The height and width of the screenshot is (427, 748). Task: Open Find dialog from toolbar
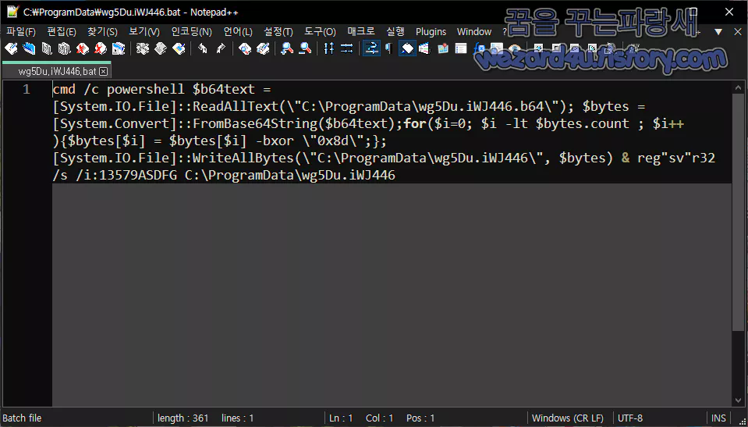[x=245, y=48]
